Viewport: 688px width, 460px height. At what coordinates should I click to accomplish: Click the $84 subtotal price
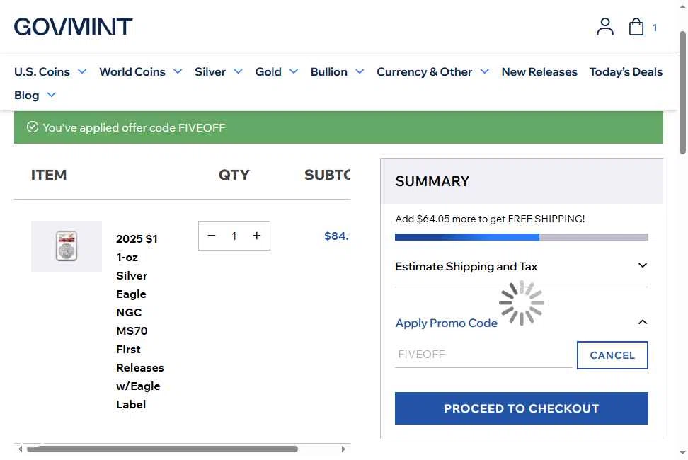coord(337,236)
